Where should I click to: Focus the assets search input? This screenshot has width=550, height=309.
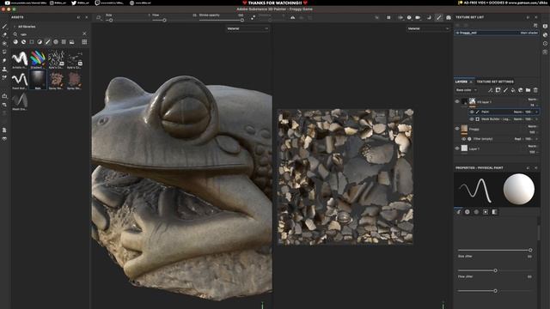(x=49, y=34)
